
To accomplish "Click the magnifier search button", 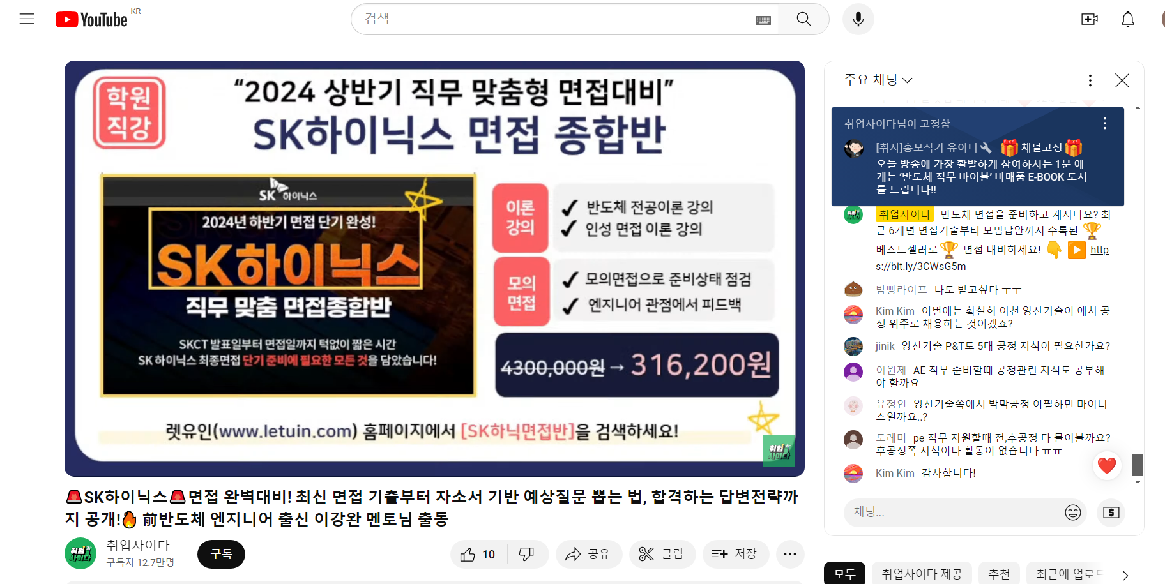I will [804, 19].
